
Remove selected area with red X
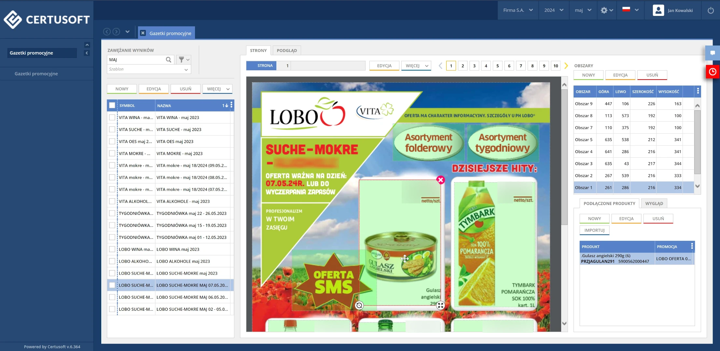click(441, 180)
